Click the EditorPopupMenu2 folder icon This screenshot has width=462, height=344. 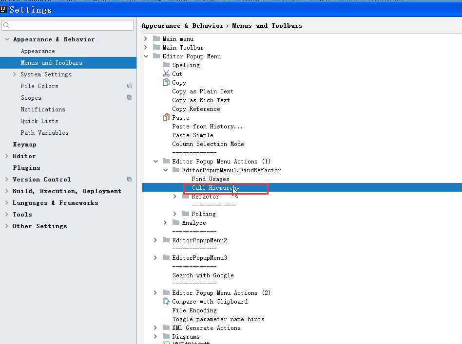click(166, 240)
